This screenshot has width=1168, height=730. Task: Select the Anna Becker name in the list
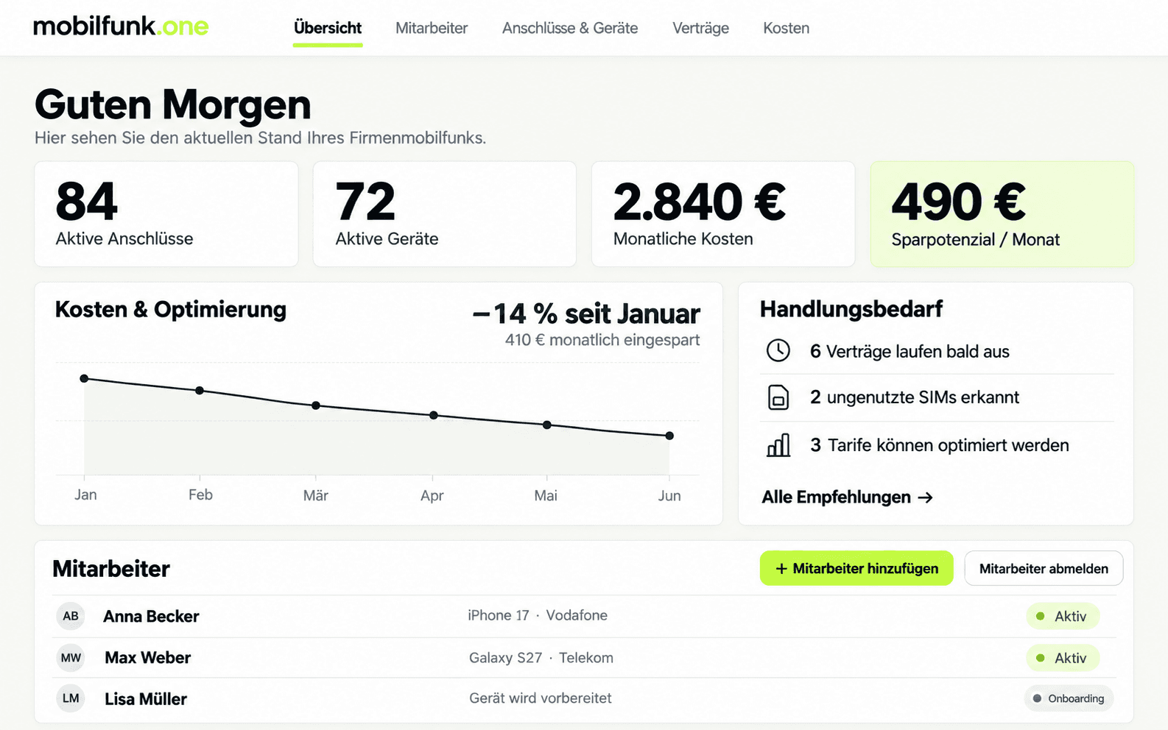tap(151, 616)
